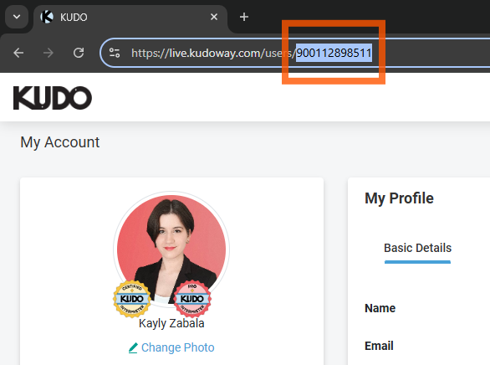Viewport: 490px width, 365px height.
Task: View site information icon in address bar
Action: 115,53
